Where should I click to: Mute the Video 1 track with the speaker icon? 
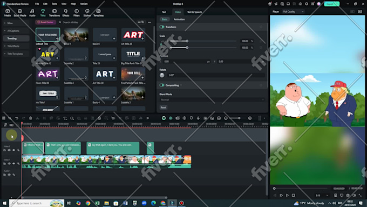pos(9,163)
